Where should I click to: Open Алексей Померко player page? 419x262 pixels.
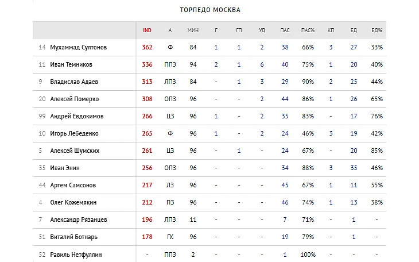point(73,99)
